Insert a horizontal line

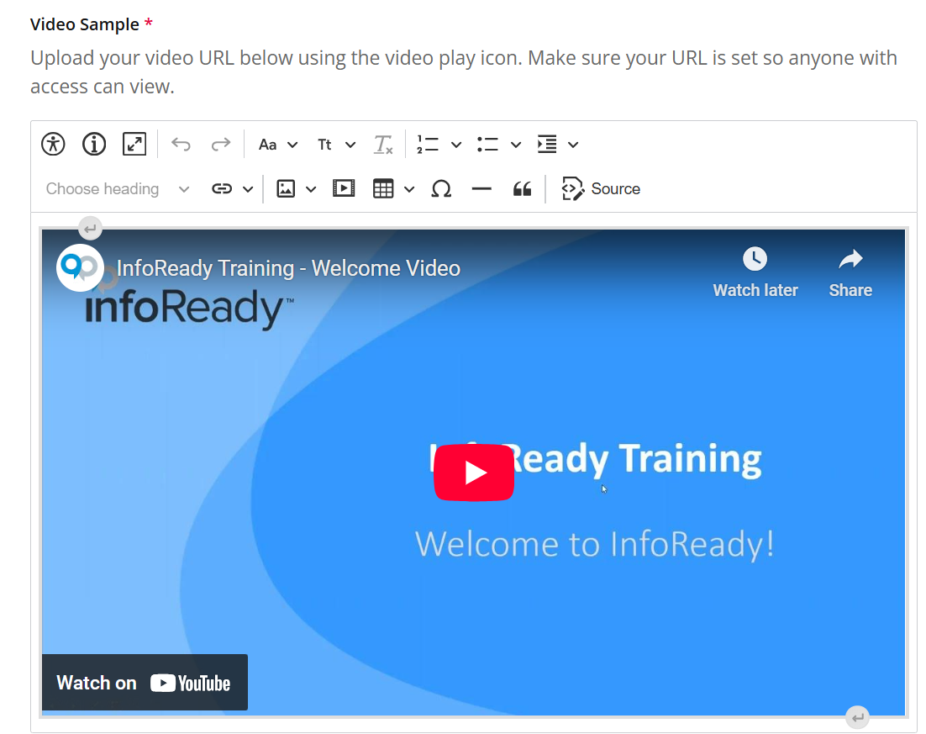(481, 189)
